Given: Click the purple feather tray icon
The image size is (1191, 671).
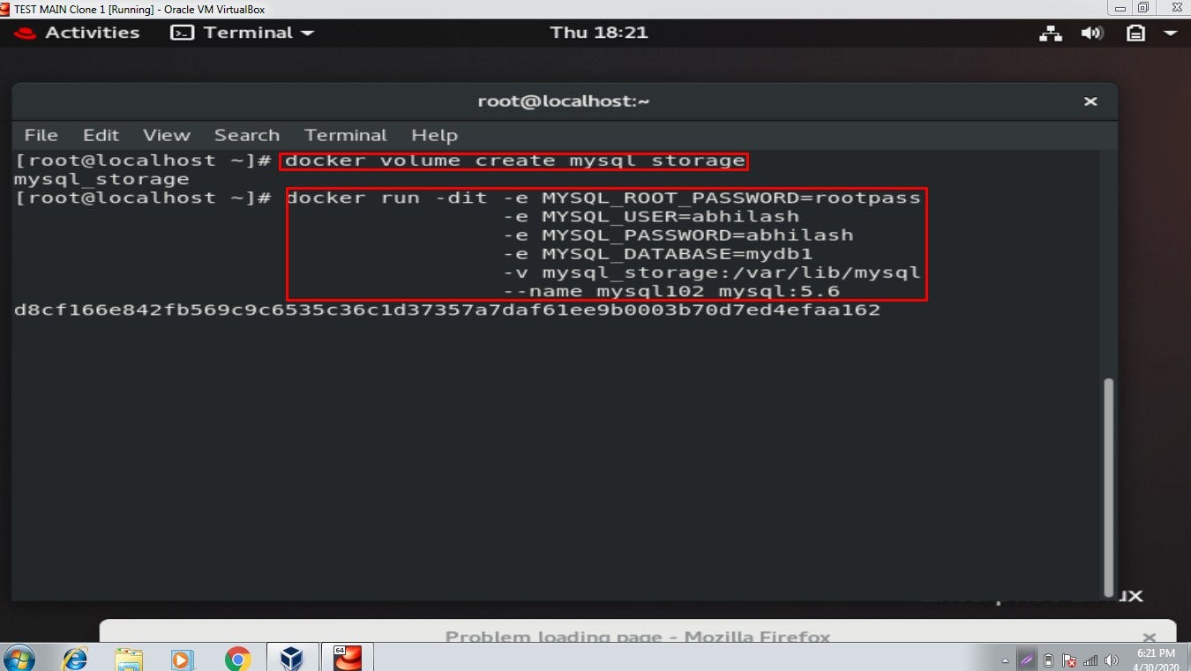Looking at the screenshot, I should [1026, 660].
